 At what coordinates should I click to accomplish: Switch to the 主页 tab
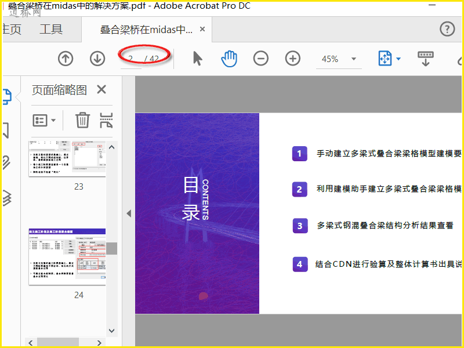(12, 30)
